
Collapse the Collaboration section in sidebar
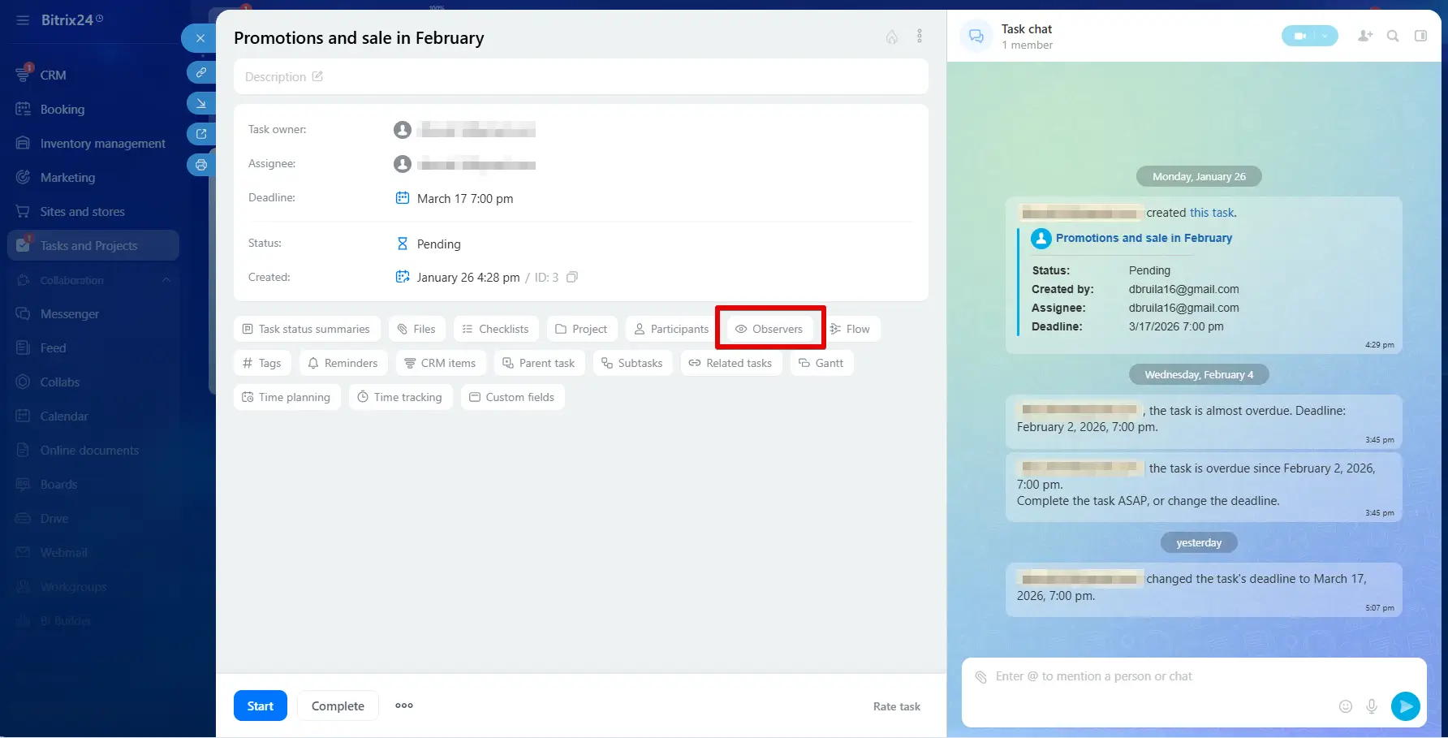click(166, 280)
